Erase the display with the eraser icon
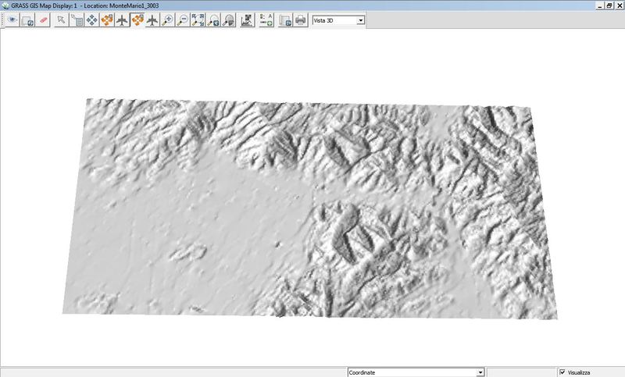The width and height of the screenshot is (625, 377). [44, 20]
